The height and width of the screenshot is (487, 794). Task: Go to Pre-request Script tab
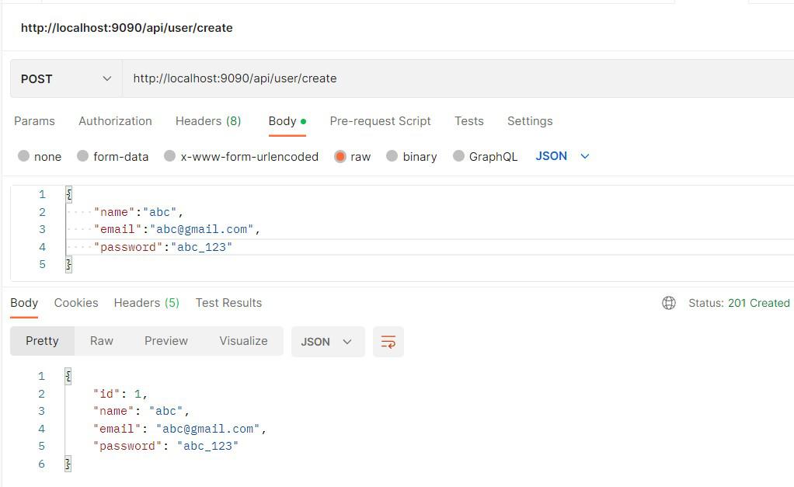380,121
